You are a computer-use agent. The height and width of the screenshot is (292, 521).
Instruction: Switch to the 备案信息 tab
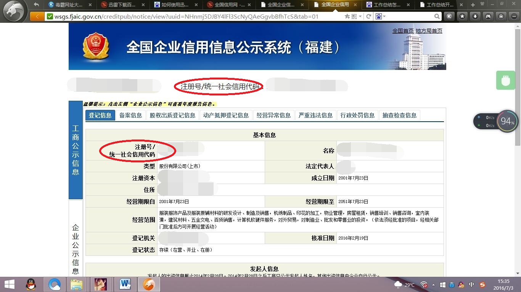tap(130, 115)
